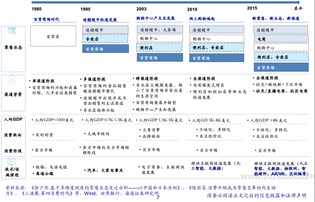
Task: Click the 卖方市场 bullet under 1980
Action: pos(44,150)
